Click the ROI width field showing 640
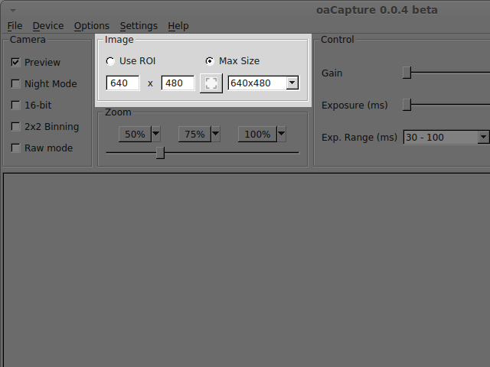490x367 pixels. pos(122,83)
